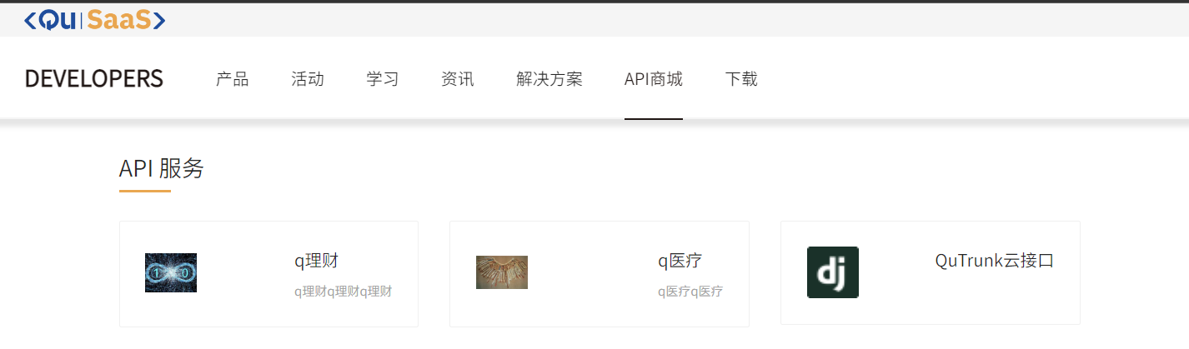Click the orange SaaS text in the logo

121,20
